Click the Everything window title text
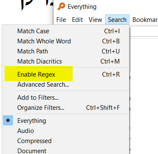Screen dimensions: 158x154 pos(82,7)
